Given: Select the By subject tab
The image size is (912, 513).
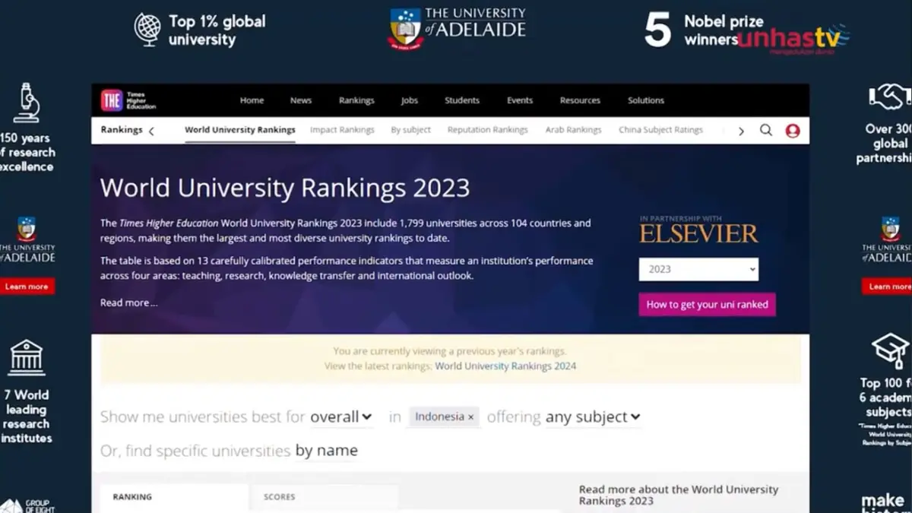Looking at the screenshot, I should tap(410, 130).
